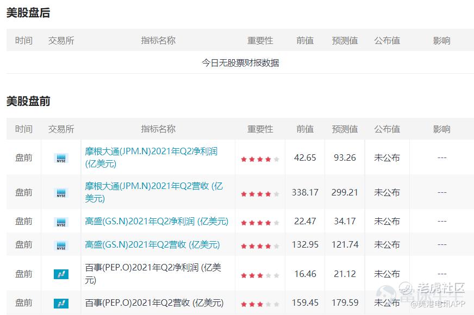The image size is (474, 315).
Task: Click 预测值 header in 美股盘前 table
Action: (x=345, y=129)
